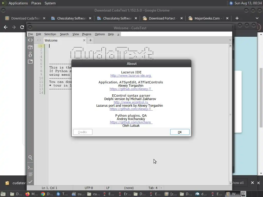Click the Credits button in About dialog
263x197 pixels.
point(83,132)
